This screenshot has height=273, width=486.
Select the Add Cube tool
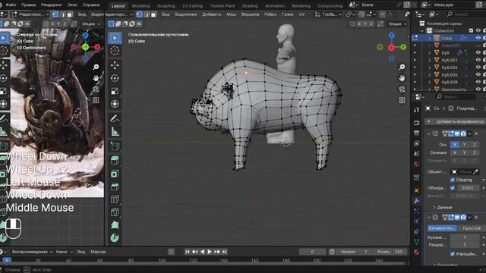115,146
